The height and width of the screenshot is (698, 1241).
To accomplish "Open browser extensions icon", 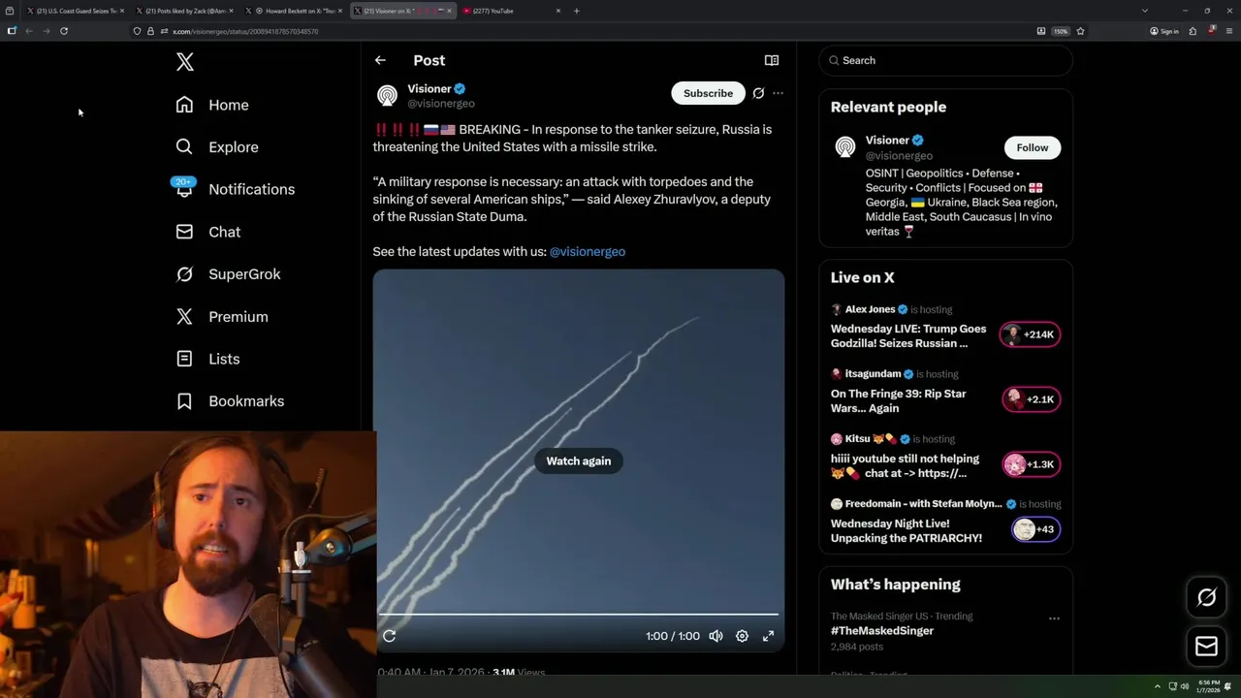I will pos(1193,31).
